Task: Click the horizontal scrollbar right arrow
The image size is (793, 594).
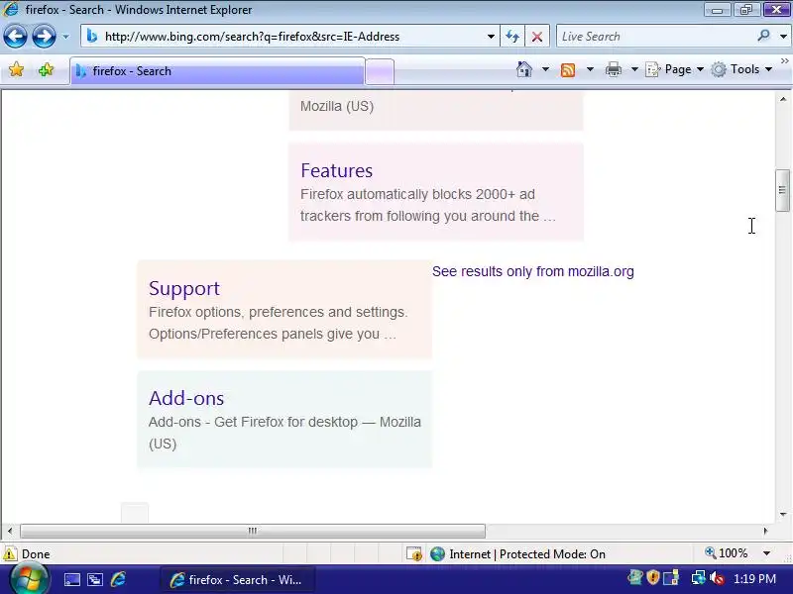Action: coord(765,531)
